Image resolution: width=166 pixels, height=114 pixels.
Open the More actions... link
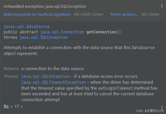coord(124,14)
